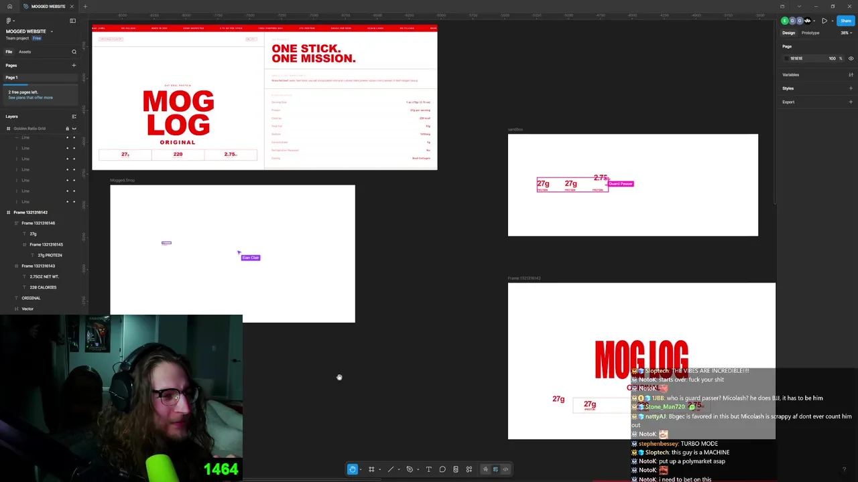The image size is (858, 482).
Task: Toggle the left sidebar panel icon
Action: click(x=72, y=21)
